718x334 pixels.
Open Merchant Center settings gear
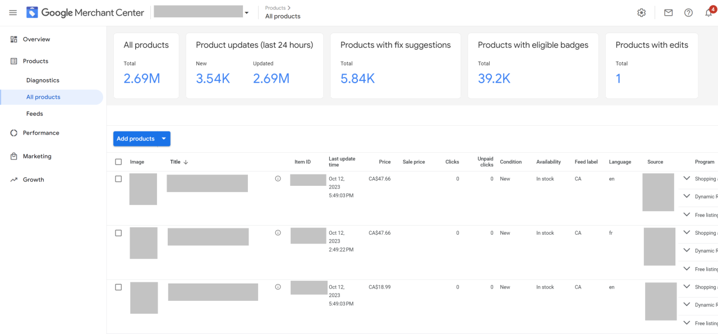[x=641, y=12]
